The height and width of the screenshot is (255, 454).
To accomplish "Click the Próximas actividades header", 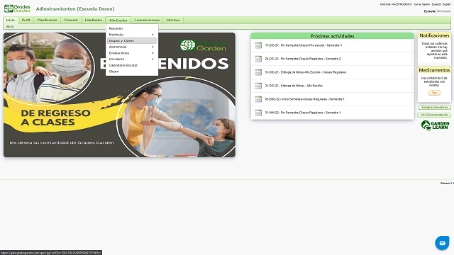I will point(333,36).
